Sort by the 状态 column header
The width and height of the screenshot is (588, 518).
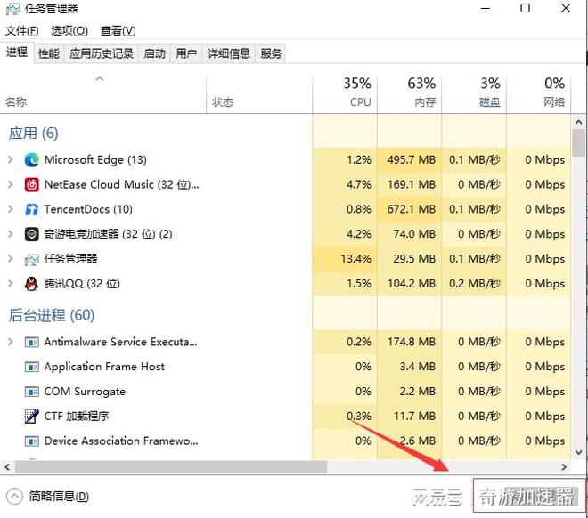[259, 93]
